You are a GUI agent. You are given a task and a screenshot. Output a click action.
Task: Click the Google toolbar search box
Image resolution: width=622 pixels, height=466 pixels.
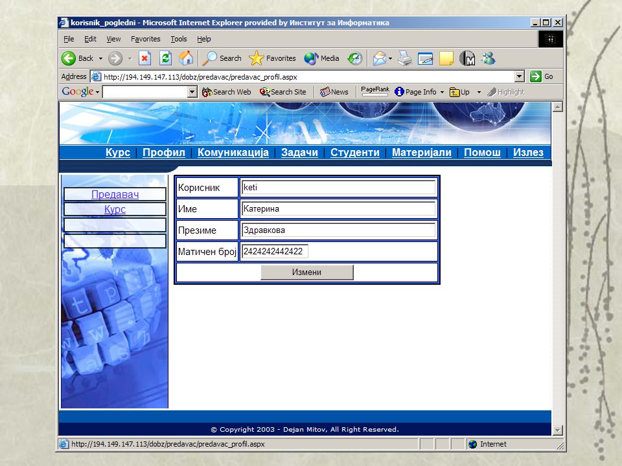tap(145, 92)
